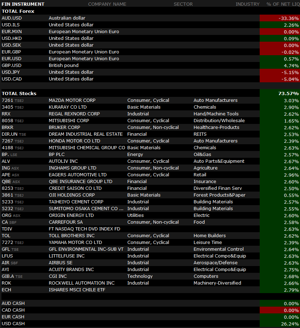Select ROCKWELL AUTOMATION INC row
This screenshot has height=328, width=300.
(x=150, y=283)
